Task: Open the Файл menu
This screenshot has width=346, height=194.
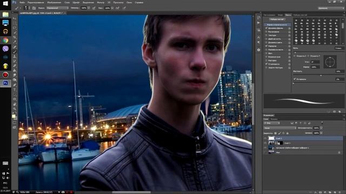Action: point(22,2)
